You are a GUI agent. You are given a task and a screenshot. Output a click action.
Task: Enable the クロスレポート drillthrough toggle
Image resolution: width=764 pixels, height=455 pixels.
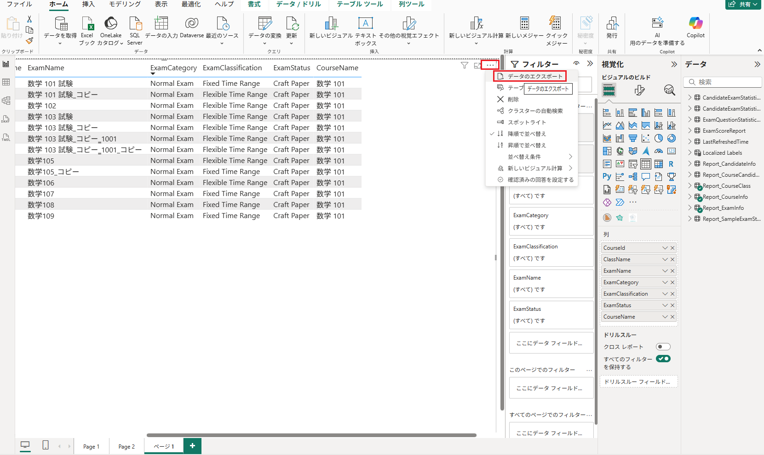(663, 347)
